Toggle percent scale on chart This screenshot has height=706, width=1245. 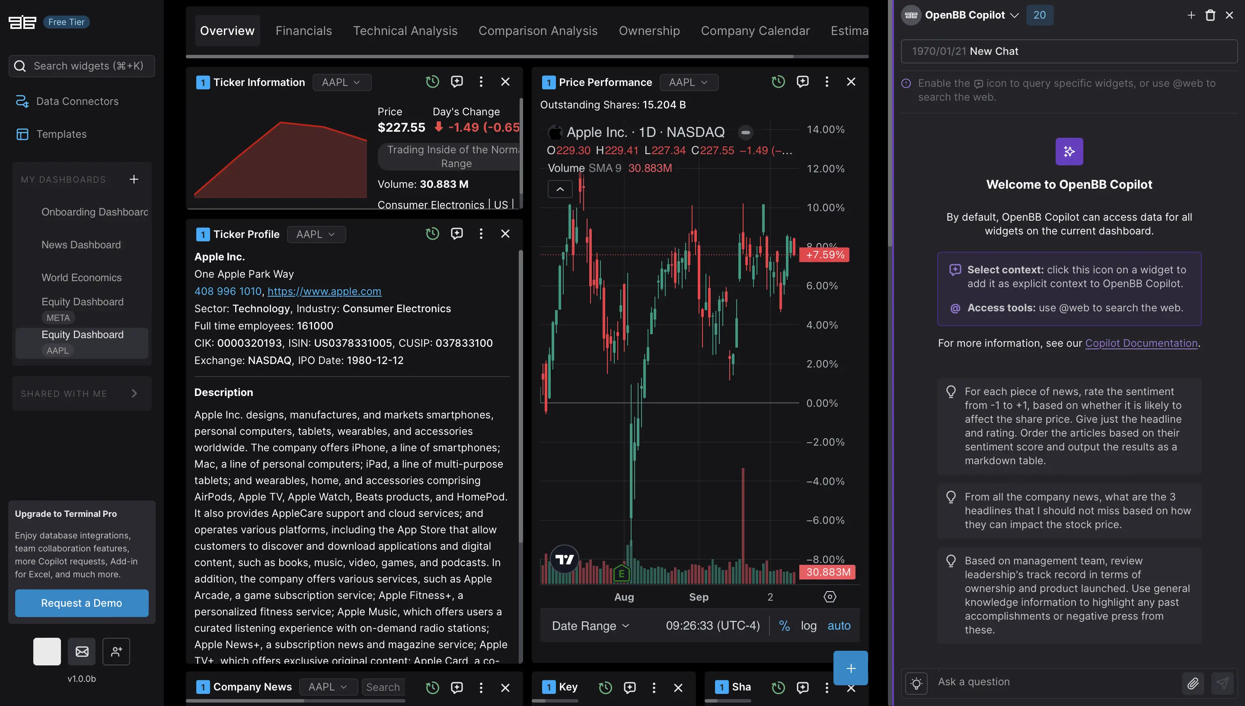784,626
